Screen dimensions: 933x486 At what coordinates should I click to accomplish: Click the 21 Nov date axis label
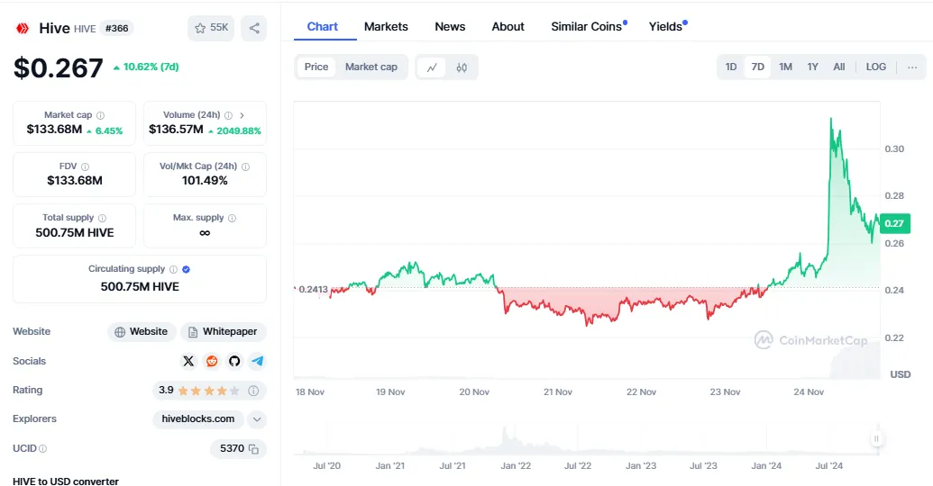pos(557,392)
